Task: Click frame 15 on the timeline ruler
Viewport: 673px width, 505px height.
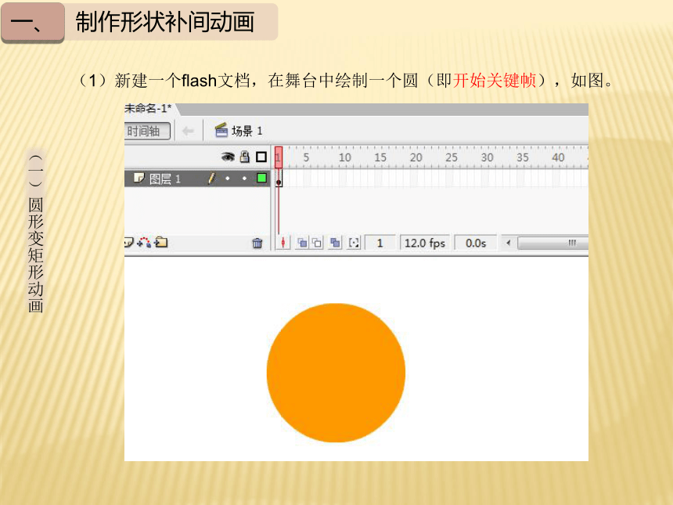Action: pyautogui.click(x=380, y=157)
